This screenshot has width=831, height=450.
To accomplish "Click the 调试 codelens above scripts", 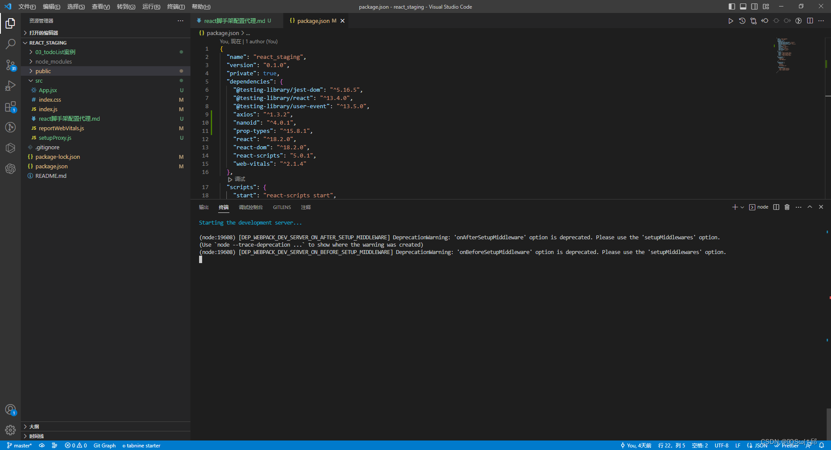I will [x=239, y=179].
